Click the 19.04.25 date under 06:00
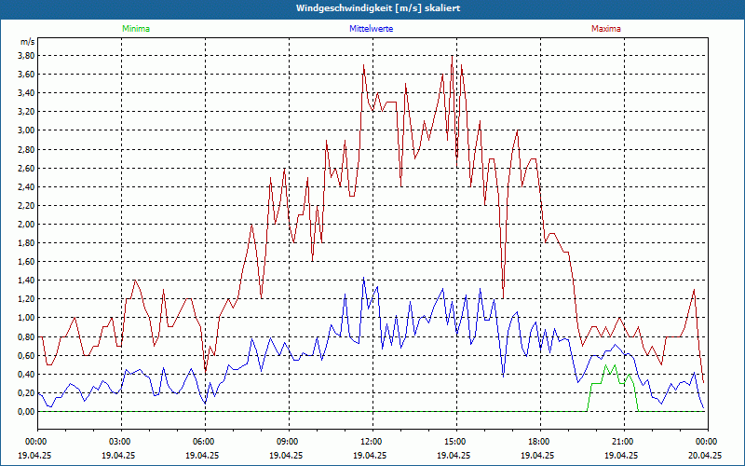The image size is (745, 466). click(x=202, y=455)
